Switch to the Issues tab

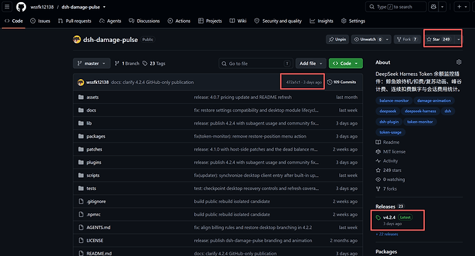tap(41, 21)
